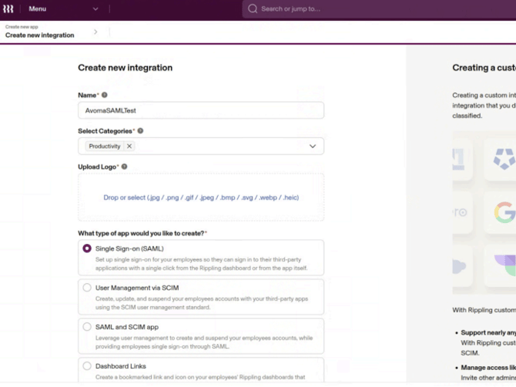Click the Rippling logo icon

coord(8,9)
